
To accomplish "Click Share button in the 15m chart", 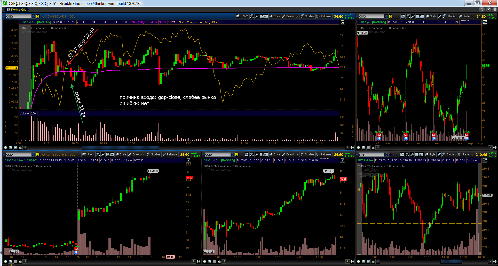I will [x=88, y=154].
